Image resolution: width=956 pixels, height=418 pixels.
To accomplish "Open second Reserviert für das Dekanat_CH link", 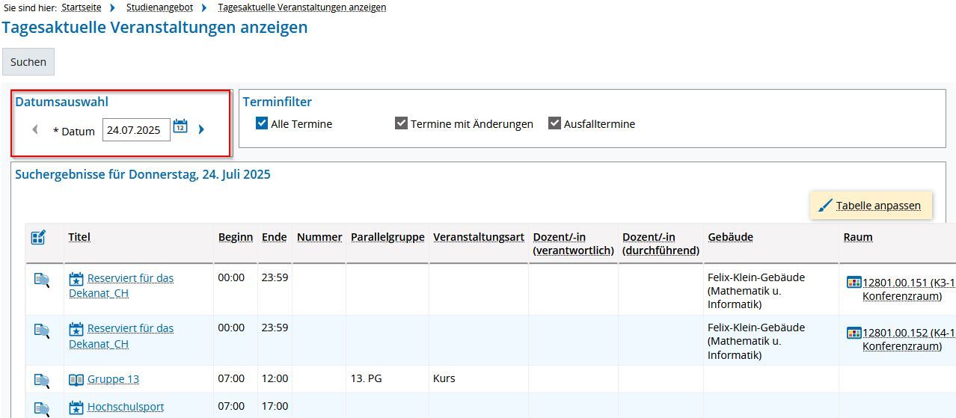I will 121,336.
